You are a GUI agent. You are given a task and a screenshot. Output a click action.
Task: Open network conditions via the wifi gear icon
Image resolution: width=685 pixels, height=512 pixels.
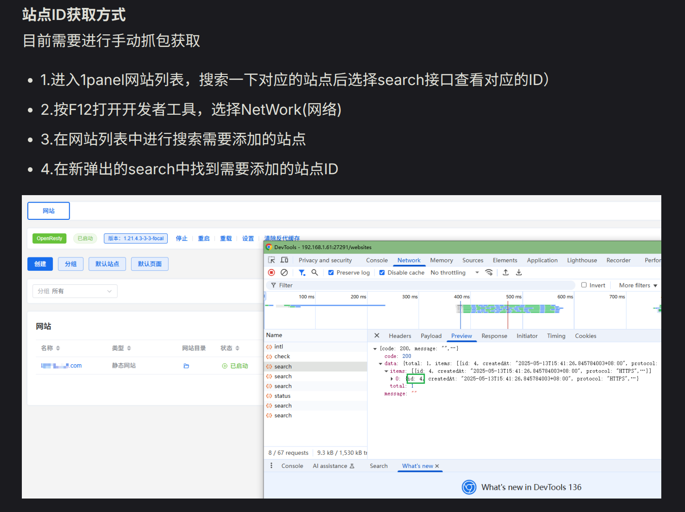(489, 273)
